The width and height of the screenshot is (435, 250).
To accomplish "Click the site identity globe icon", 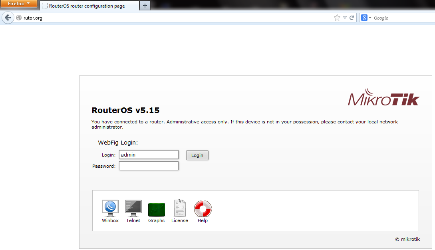I will point(19,18).
